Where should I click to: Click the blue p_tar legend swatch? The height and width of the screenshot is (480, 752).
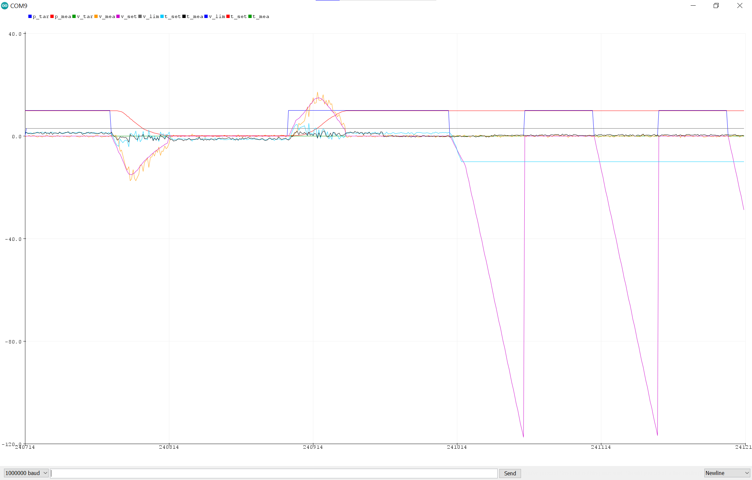point(30,16)
